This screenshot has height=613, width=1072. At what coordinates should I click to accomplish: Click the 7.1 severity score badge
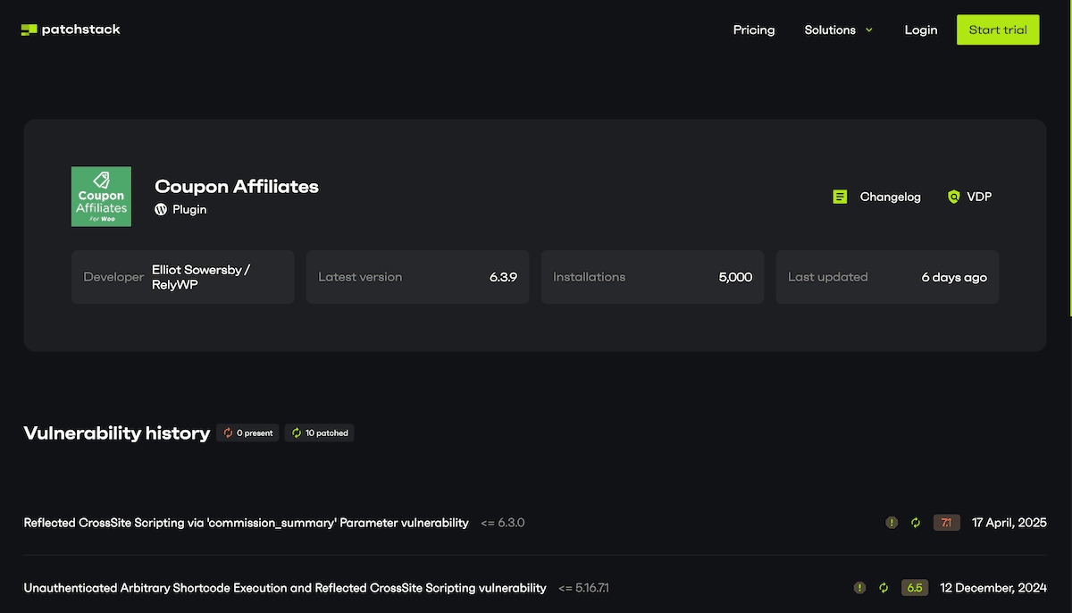click(x=947, y=523)
